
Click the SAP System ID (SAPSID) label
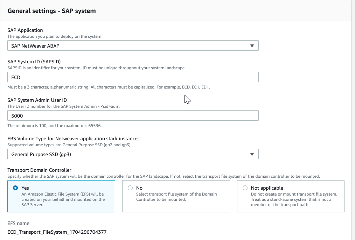pyautogui.click(x=34, y=62)
